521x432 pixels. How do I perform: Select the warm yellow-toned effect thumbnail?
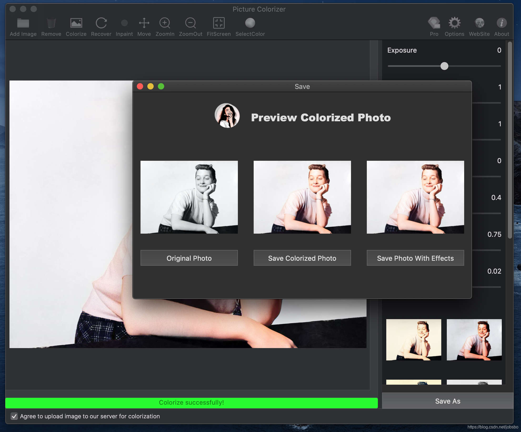click(414, 340)
